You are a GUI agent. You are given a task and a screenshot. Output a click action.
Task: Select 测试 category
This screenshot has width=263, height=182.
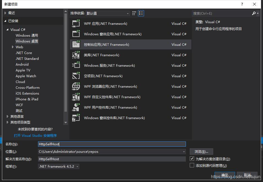click(x=19, y=111)
